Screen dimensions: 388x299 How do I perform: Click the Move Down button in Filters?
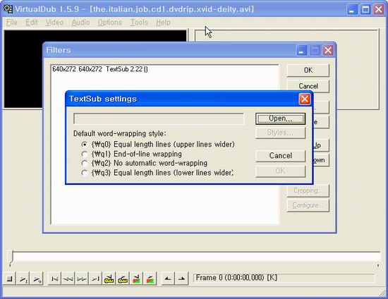click(x=321, y=160)
